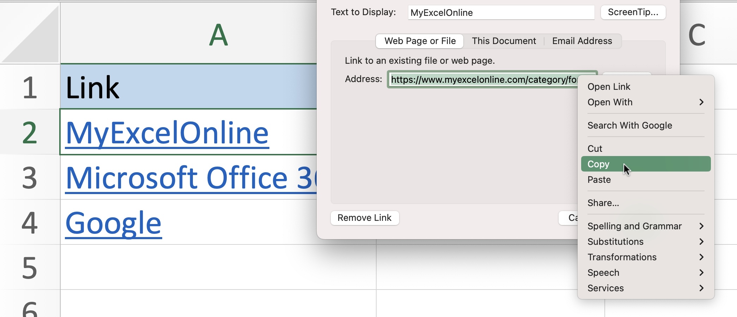Choose Paste in the context menu
The image size is (737, 317).
pyautogui.click(x=599, y=180)
